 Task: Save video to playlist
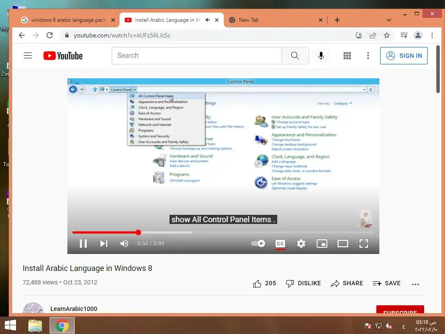click(x=386, y=283)
